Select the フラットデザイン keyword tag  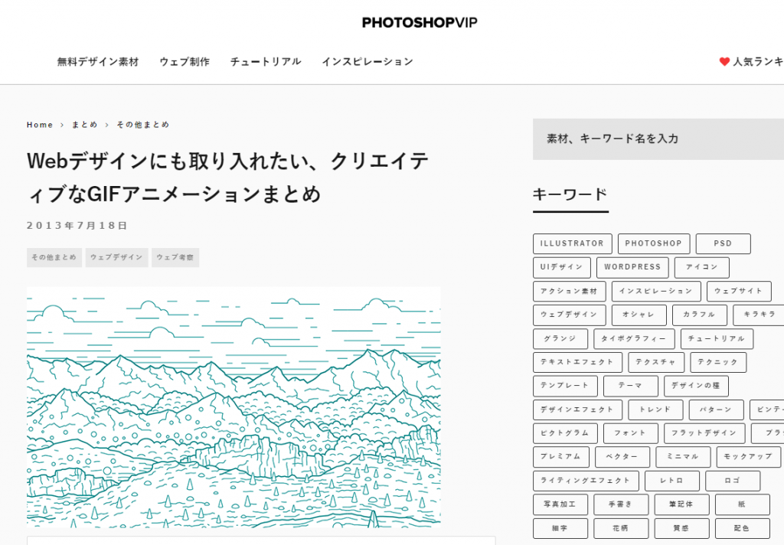pyautogui.click(x=704, y=433)
